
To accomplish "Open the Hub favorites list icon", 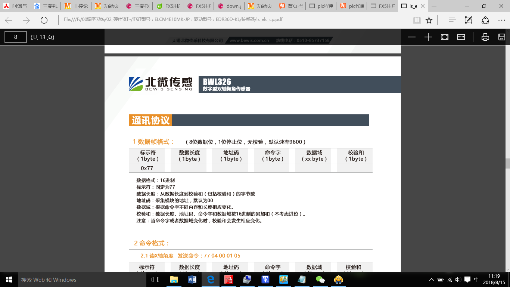I will pos(452,20).
